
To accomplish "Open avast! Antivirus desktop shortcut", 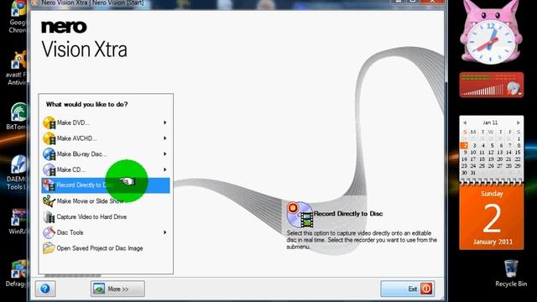I will tap(17, 68).
